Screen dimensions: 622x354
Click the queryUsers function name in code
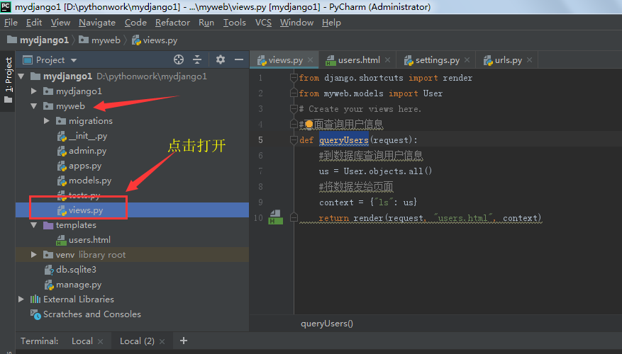(x=344, y=139)
